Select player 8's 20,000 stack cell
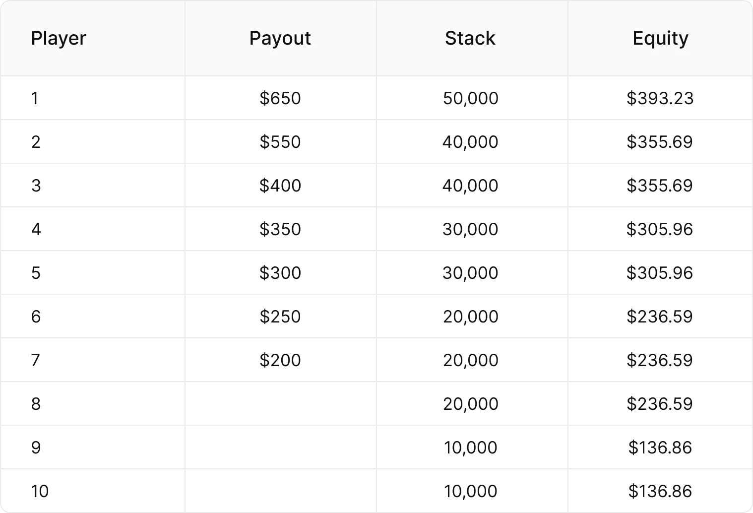Screen dimensions: 753x513 pos(470,404)
